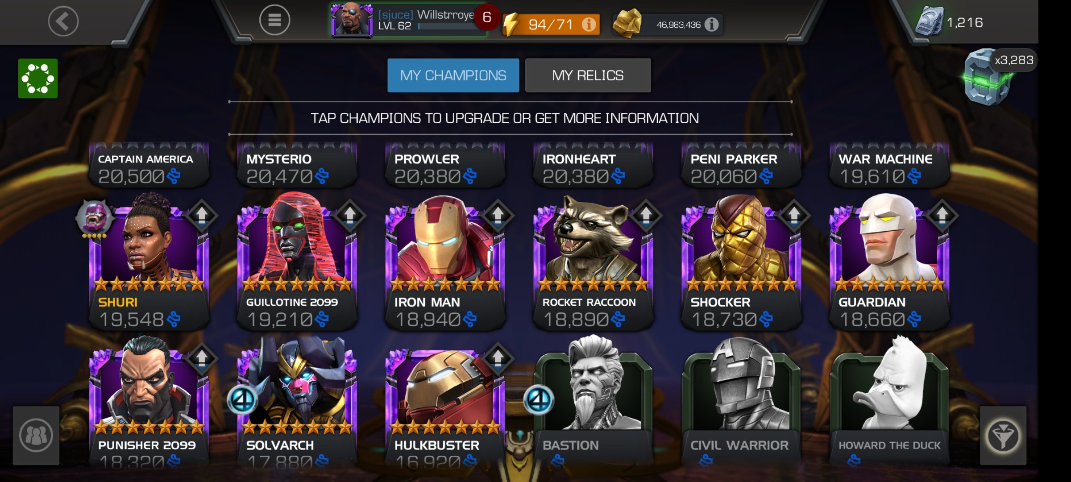Tap the back arrow button
The width and height of the screenshot is (1071, 482).
(x=63, y=21)
